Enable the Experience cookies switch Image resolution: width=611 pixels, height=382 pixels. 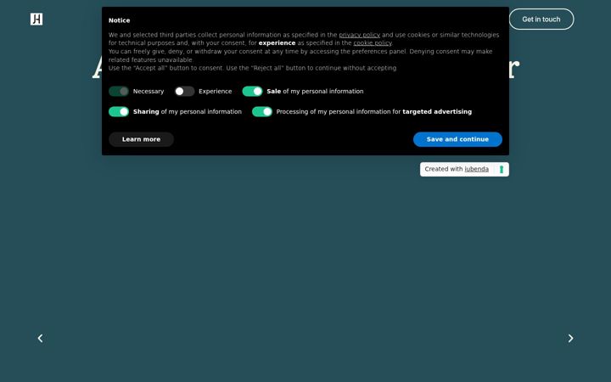(184, 91)
